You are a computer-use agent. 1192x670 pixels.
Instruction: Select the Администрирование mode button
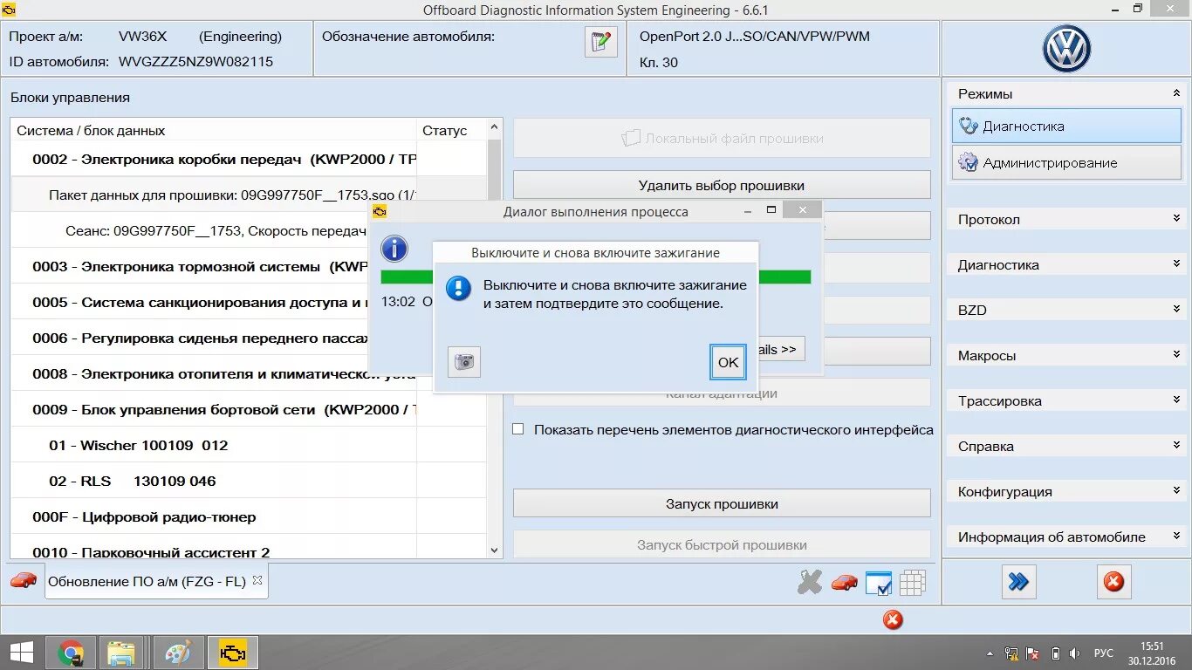click(x=1066, y=162)
